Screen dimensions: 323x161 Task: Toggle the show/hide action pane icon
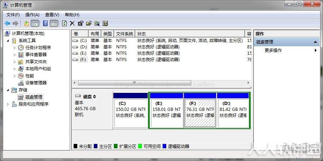[54, 23]
